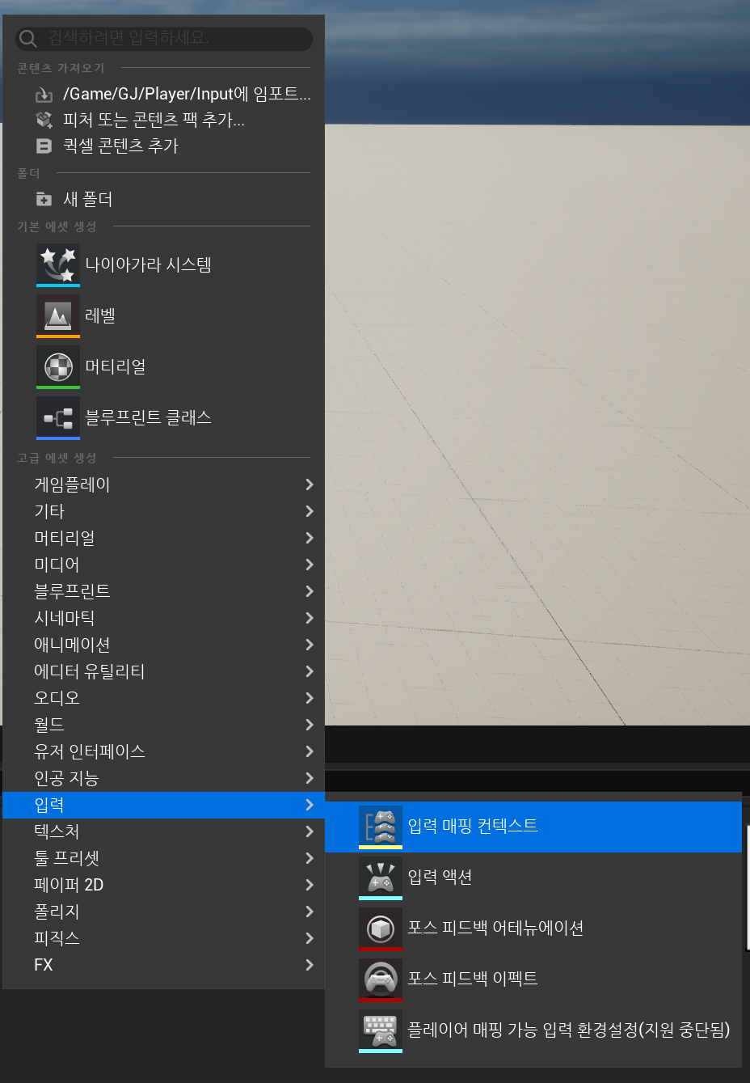
Task: Open the 텍스처 submenu
Action: pyautogui.click(x=164, y=831)
